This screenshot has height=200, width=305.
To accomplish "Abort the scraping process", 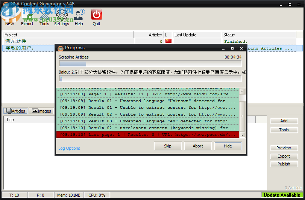I will [x=198, y=146].
